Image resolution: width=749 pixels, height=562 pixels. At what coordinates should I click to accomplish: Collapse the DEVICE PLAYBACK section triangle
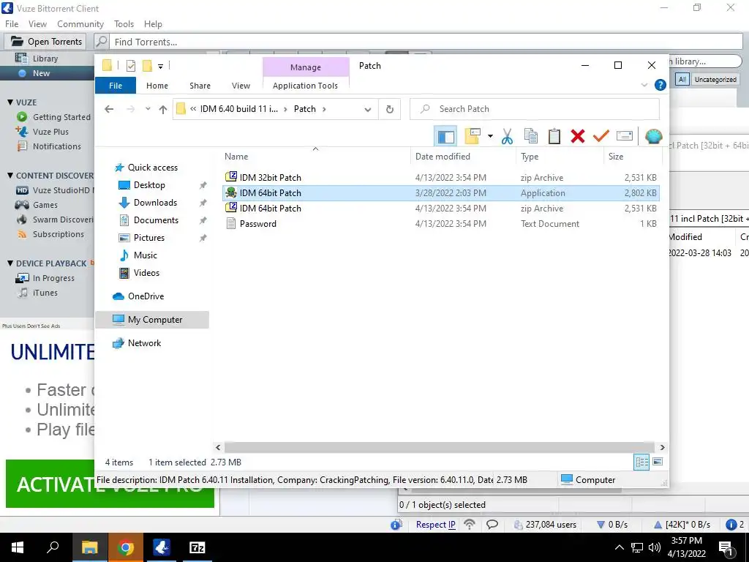coord(10,263)
